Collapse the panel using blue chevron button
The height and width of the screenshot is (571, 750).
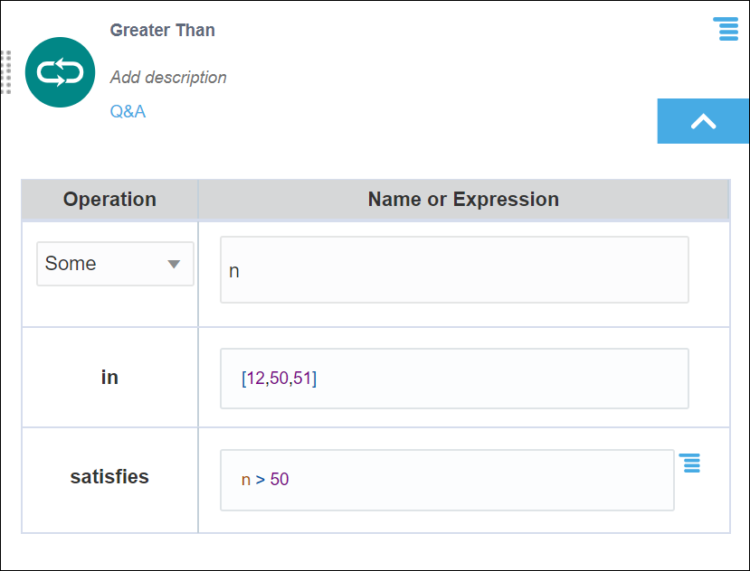coord(703,122)
